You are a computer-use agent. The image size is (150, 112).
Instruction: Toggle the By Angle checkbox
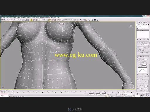click(x=137, y=44)
